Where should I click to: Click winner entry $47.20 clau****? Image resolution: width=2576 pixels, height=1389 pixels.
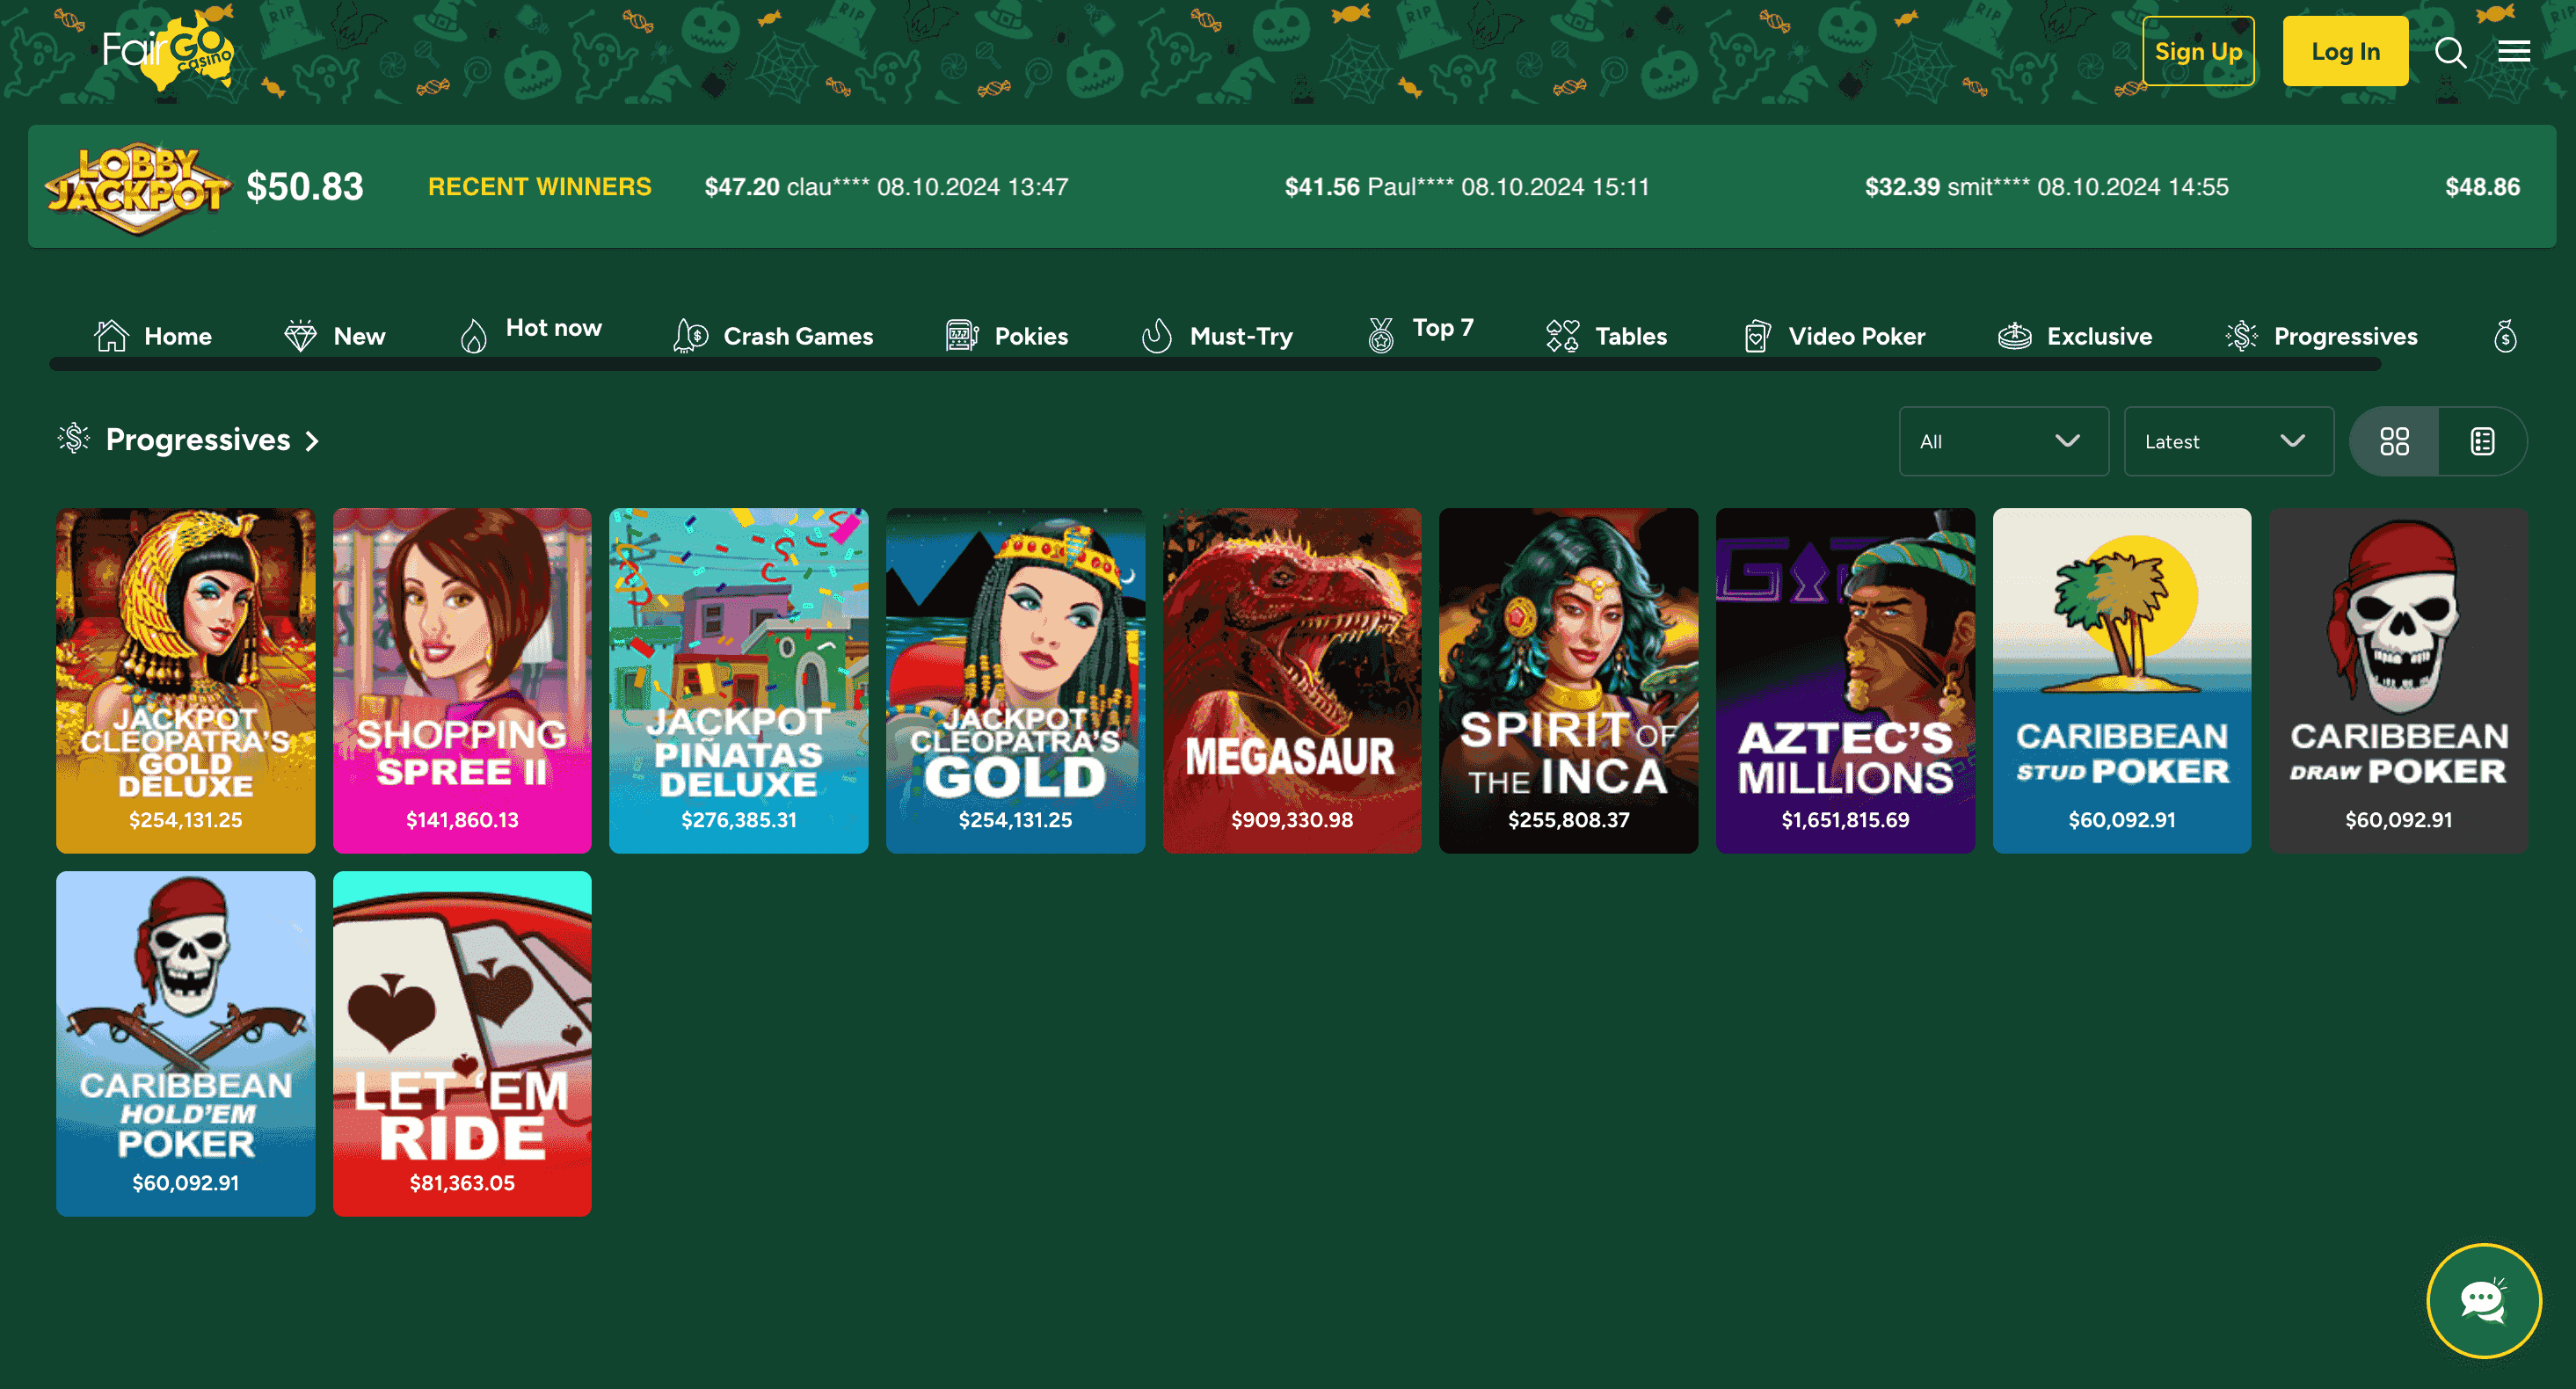(x=886, y=187)
